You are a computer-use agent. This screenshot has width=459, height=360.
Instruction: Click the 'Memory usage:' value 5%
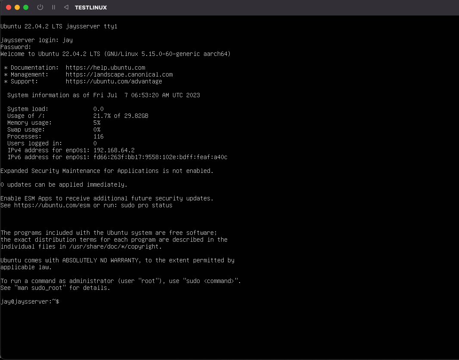(97, 123)
